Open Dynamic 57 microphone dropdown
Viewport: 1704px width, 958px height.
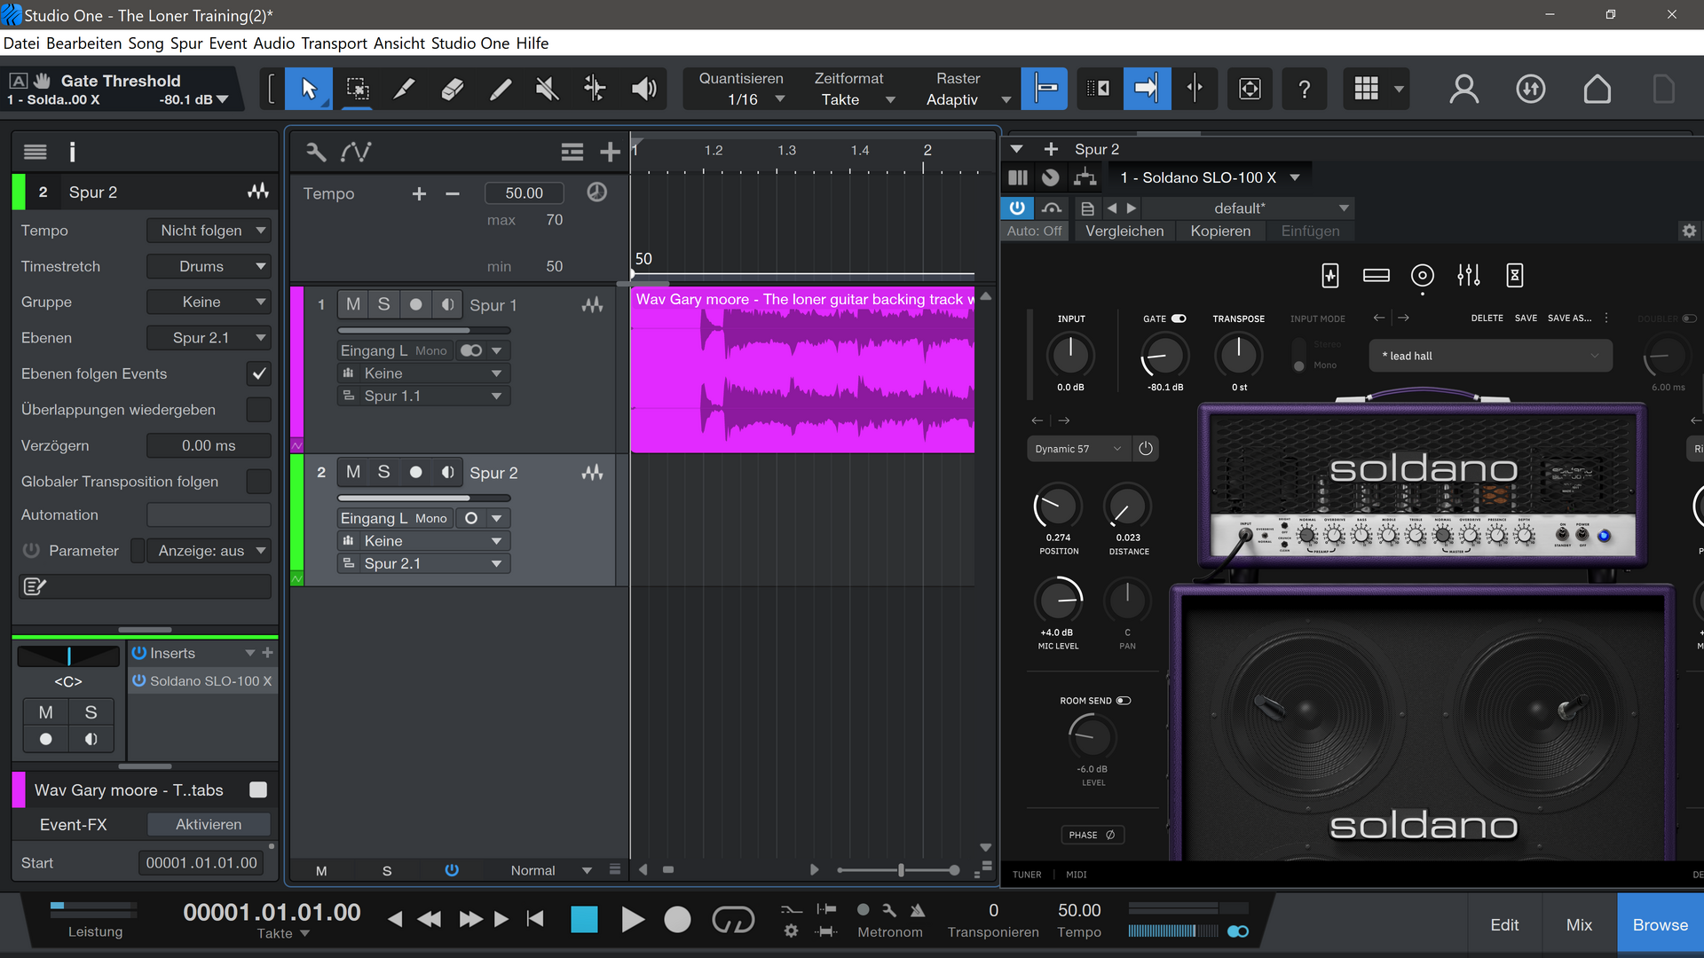(1078, 449)
